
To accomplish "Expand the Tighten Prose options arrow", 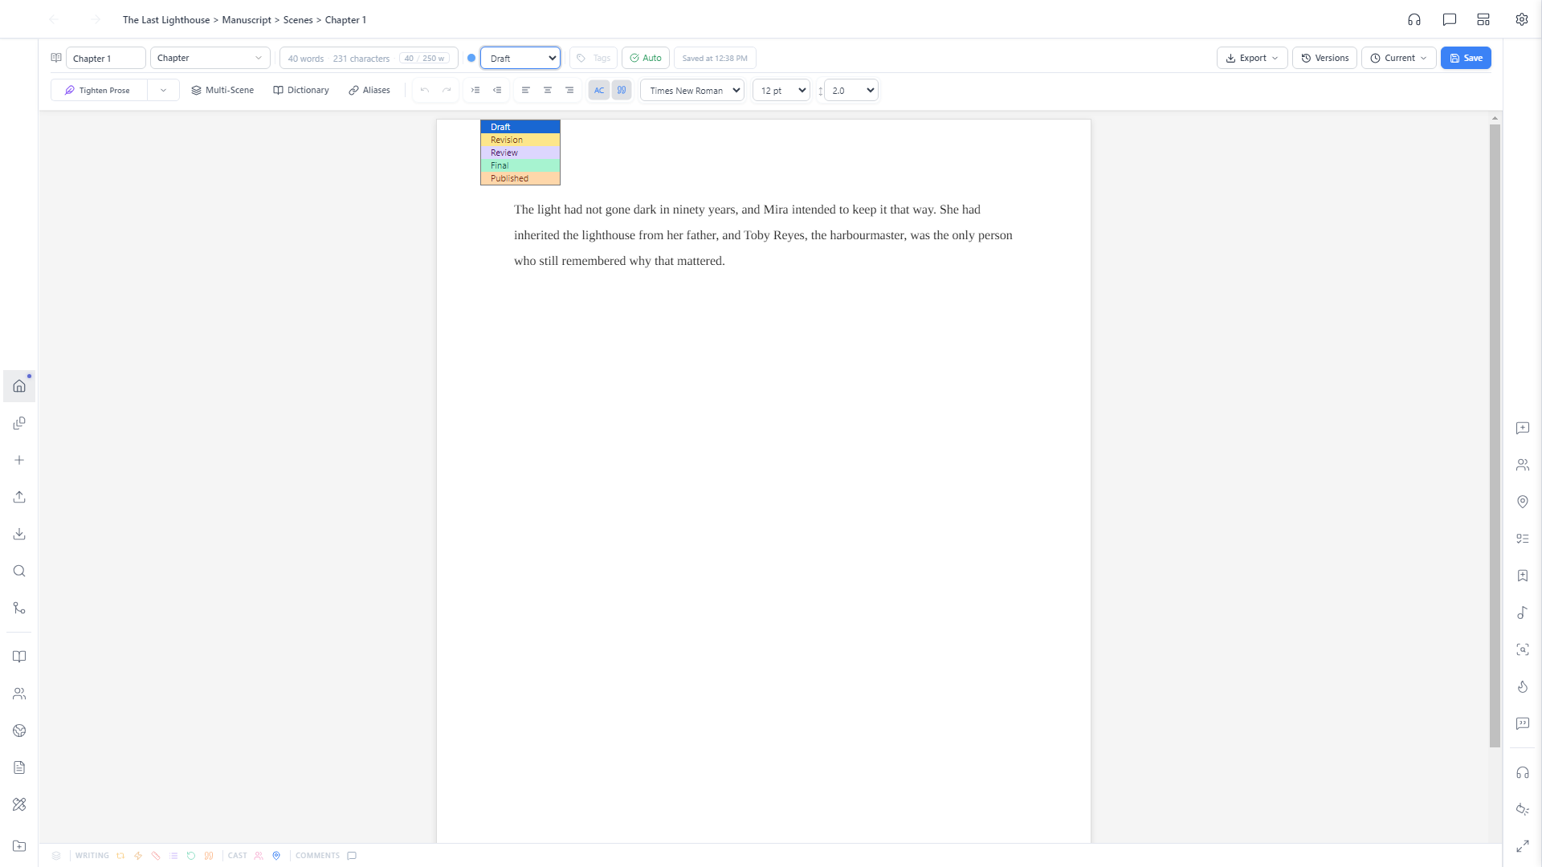I will point(163,90).
